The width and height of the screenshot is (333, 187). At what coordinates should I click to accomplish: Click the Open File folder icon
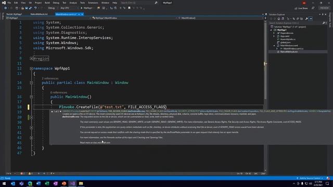pos(22,8)
